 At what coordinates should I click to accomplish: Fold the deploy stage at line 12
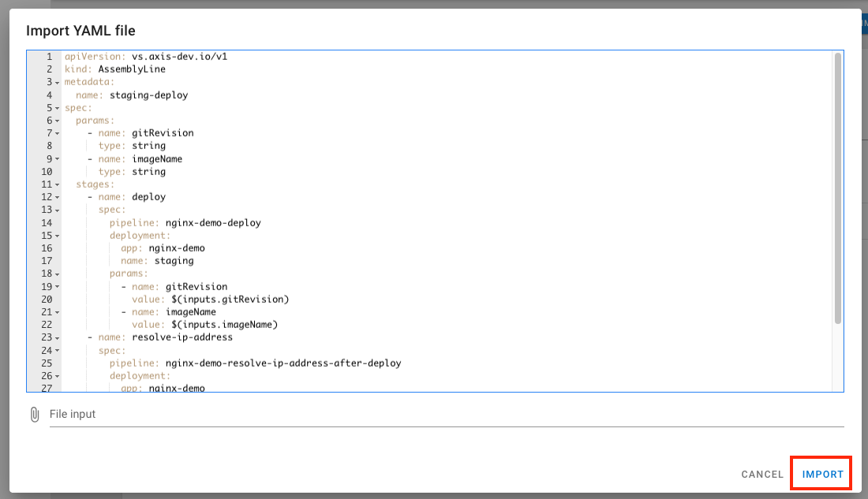(x=58, y=197)
